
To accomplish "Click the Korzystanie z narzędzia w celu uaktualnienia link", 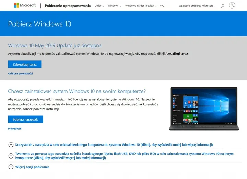I will (x=114, y=144).
